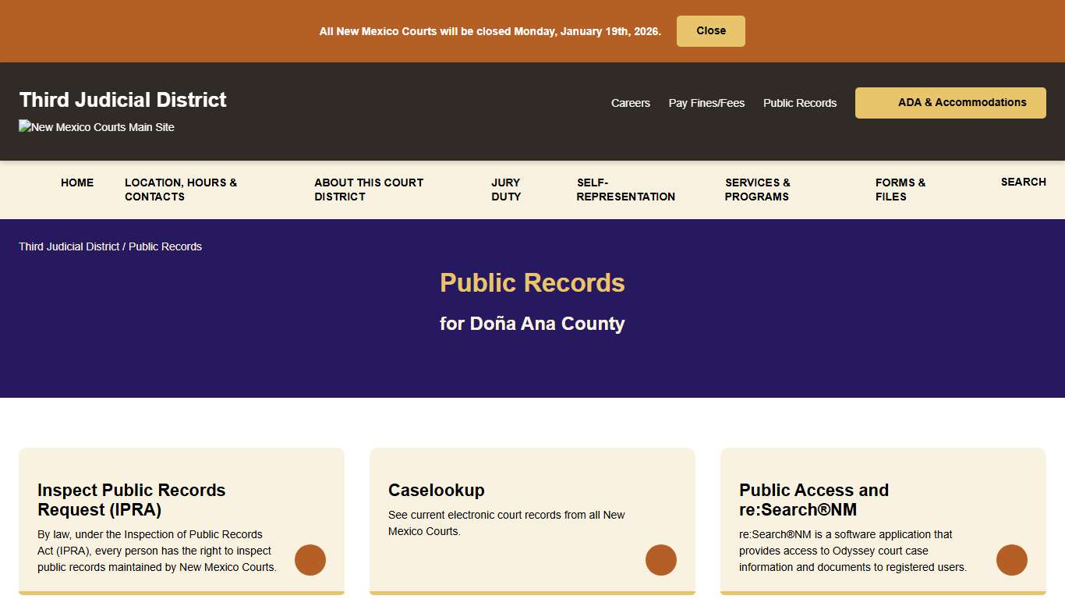
Task: Open the Careers link
Action: (631, 102)
